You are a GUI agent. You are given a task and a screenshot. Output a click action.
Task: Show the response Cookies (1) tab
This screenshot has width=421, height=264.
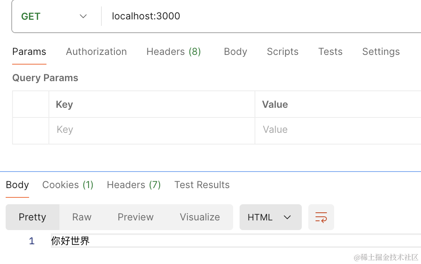click(68, 185)
